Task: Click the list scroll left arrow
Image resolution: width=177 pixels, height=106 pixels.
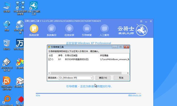Action: [x=49, y=73]
